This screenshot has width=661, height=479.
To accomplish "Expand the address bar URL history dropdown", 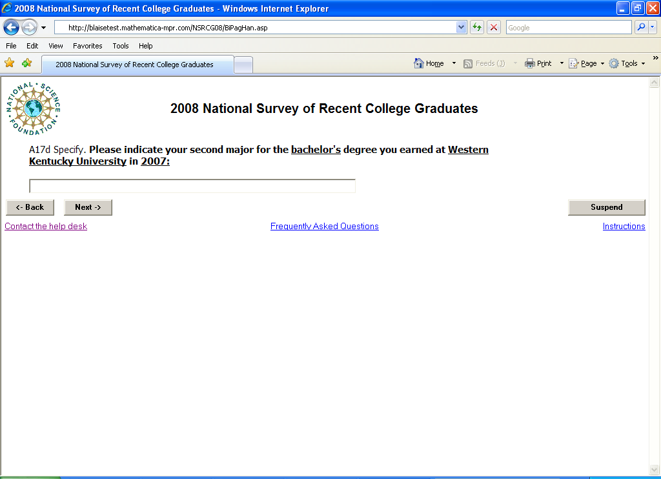I will (x=461, y=27).
